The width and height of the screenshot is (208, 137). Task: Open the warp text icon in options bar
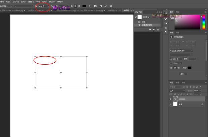(90, 6)
